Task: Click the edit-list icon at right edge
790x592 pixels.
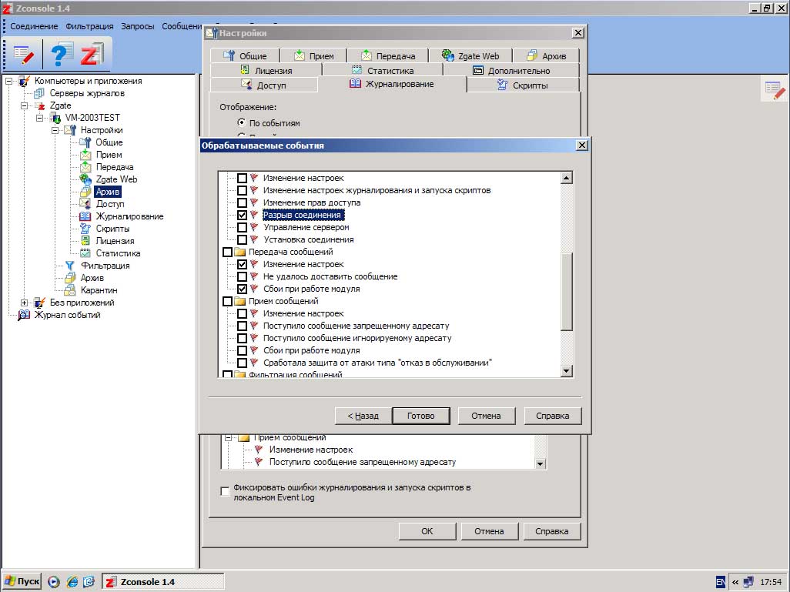Action: pyautogui.click(x=775, y=91)
